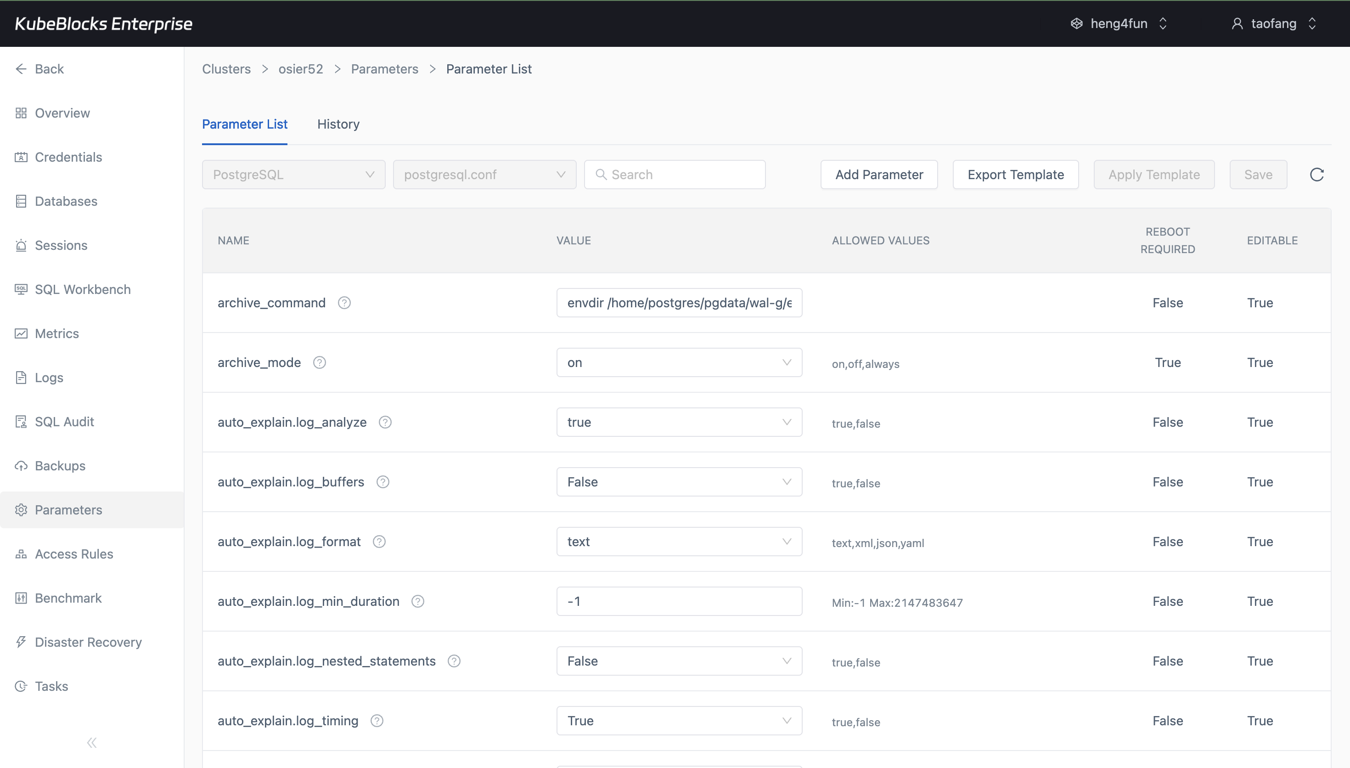Click the Add Parameter button
1350x768 pixels.
pos(878,175)
